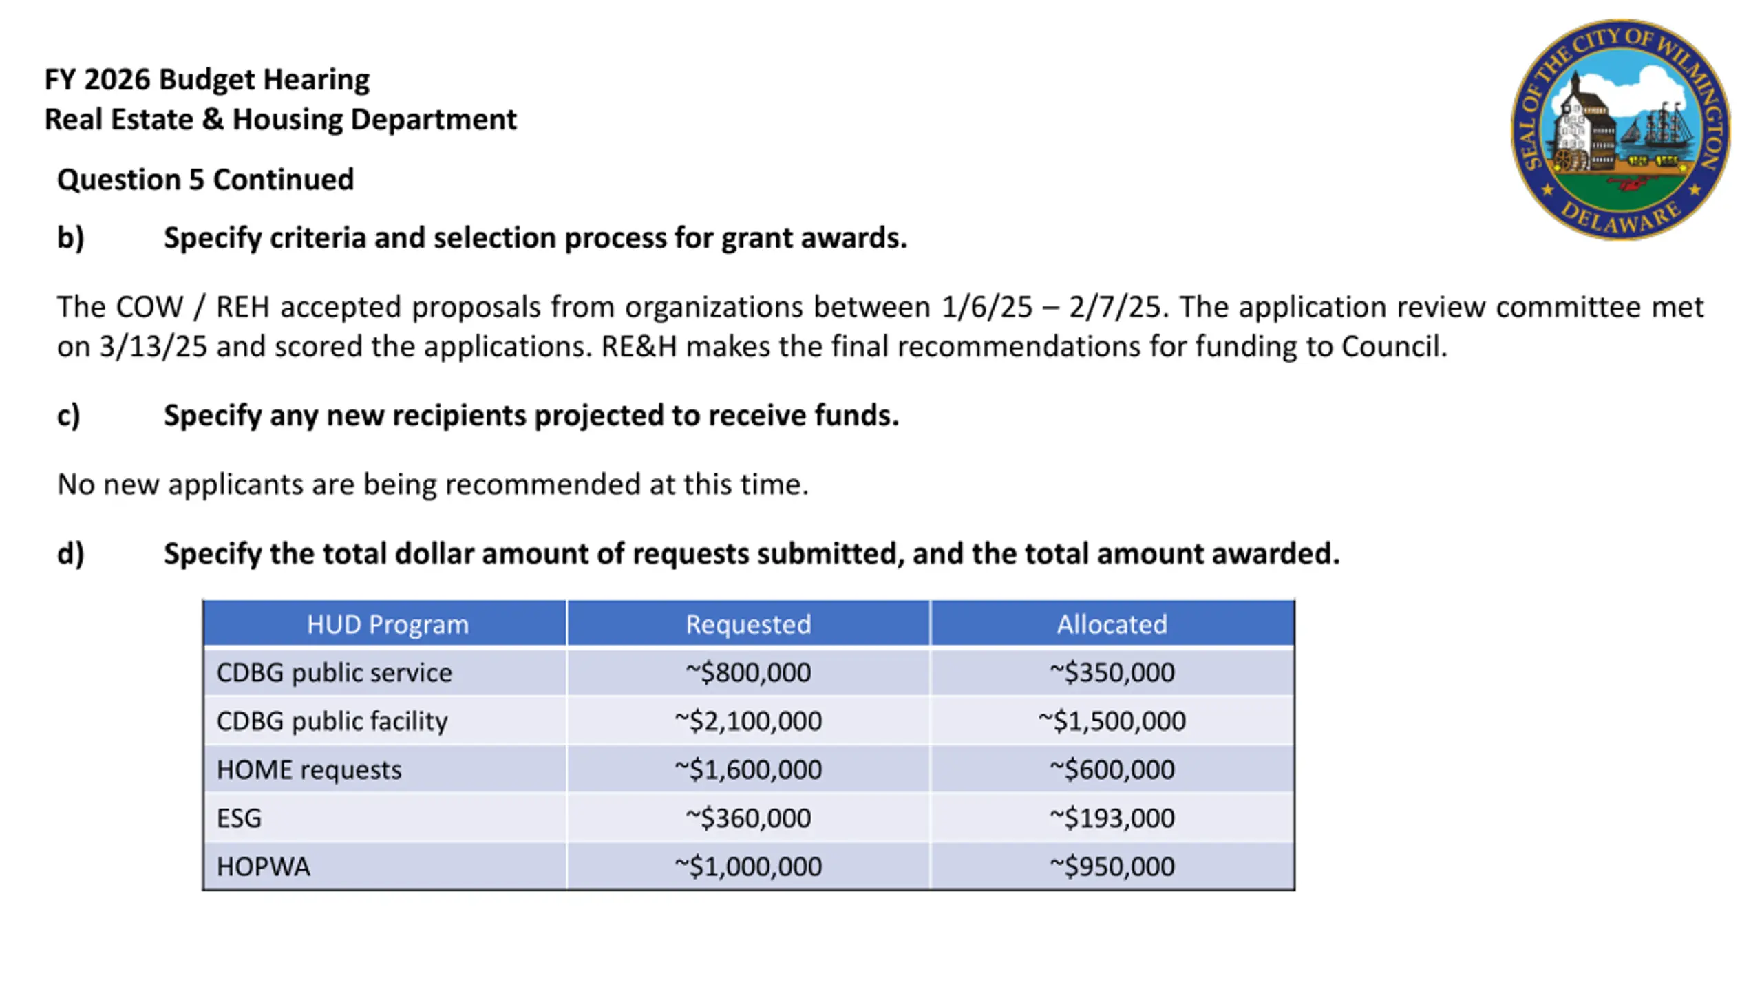Select the FY 2026 Budget Hearing title
This screenshot has height=991, width=1762.
[207, 80]
